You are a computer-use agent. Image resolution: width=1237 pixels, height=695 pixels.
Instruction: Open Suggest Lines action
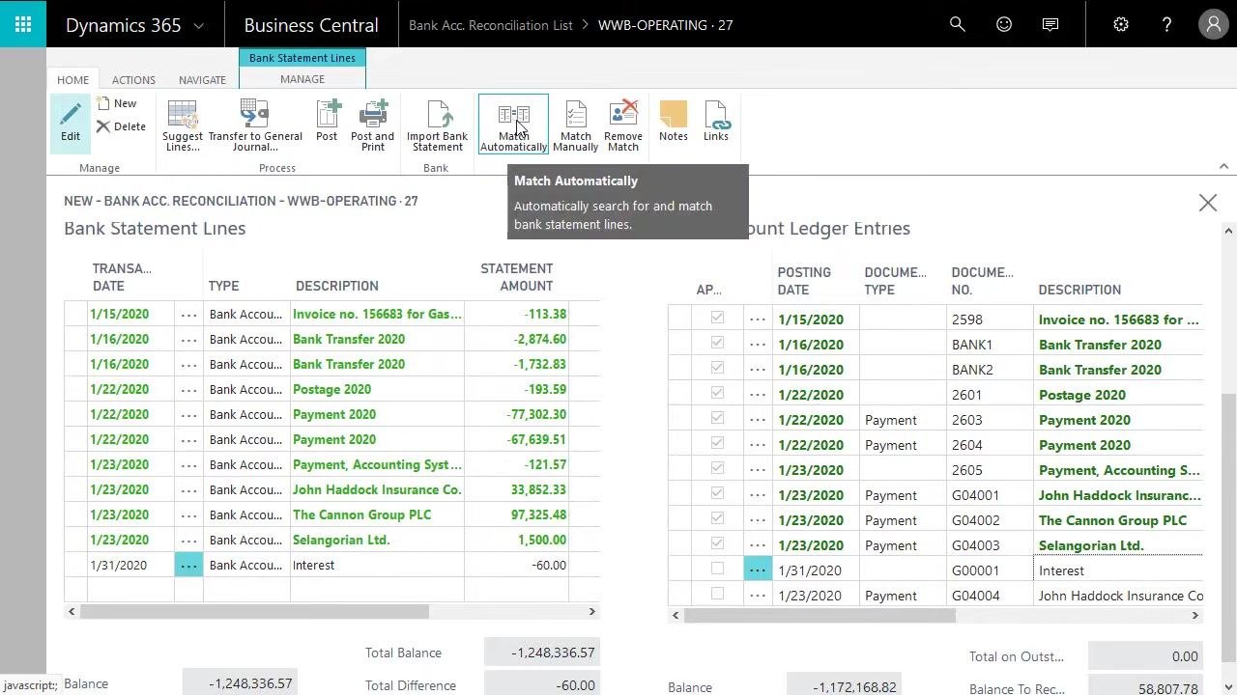tap(183, 125)
